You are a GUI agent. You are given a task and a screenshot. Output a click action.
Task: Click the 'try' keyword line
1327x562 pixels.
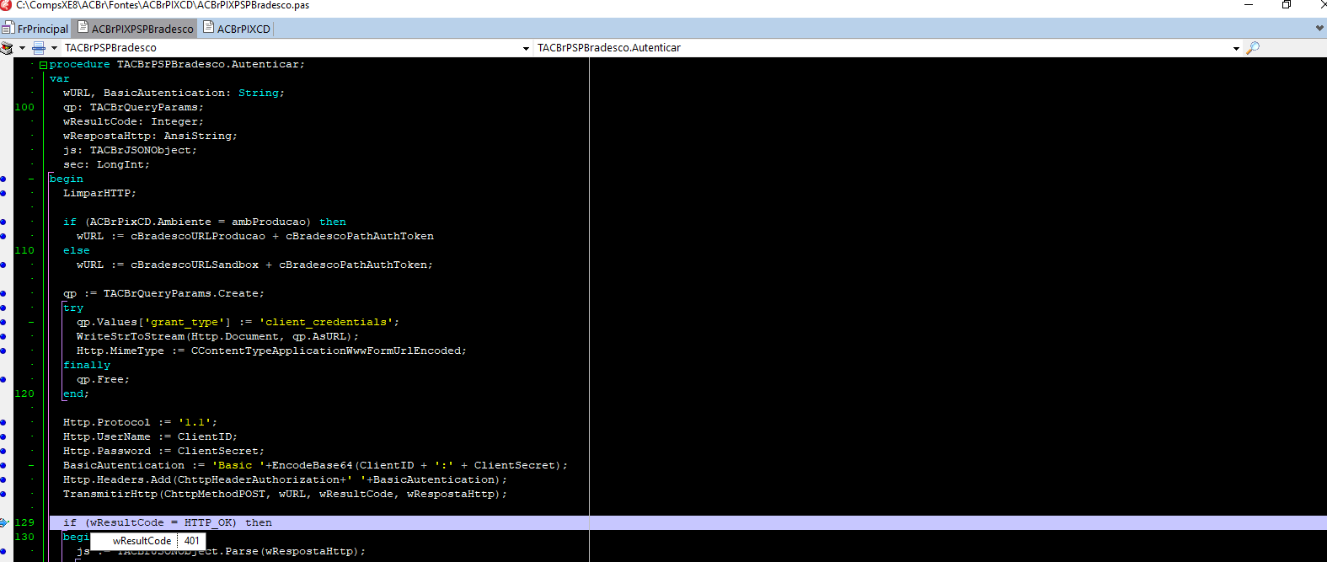[x=73, y=308]
